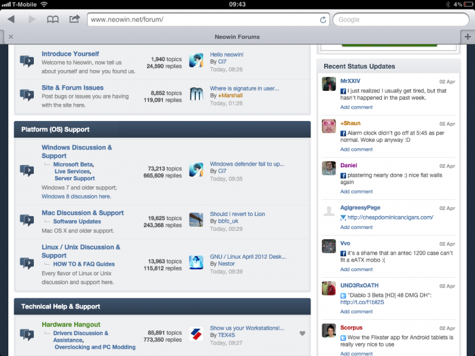Open +Marshall's avatar in Site Issues row
Screen dimensions: 475x356
click(x=196, y=94)
